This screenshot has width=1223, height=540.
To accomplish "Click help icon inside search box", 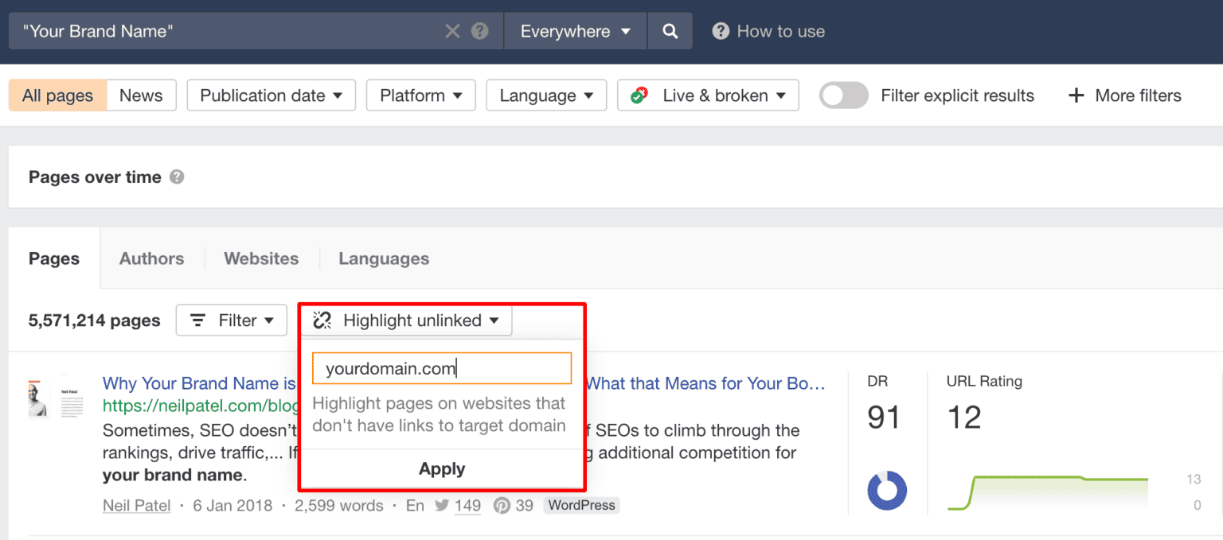I will pos(479,32).
